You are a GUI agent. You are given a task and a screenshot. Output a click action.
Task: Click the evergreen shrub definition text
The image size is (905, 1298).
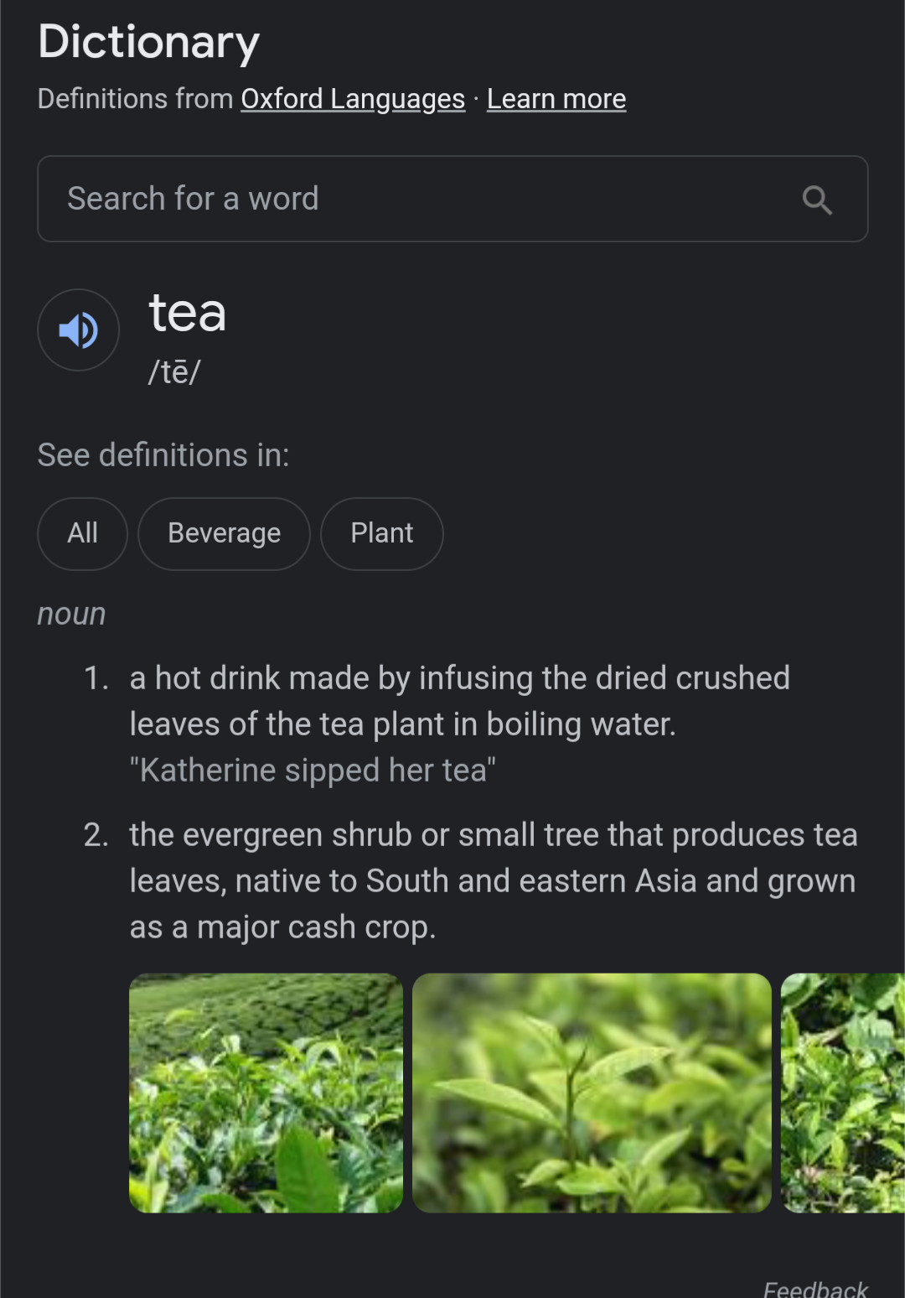[493, 880]
